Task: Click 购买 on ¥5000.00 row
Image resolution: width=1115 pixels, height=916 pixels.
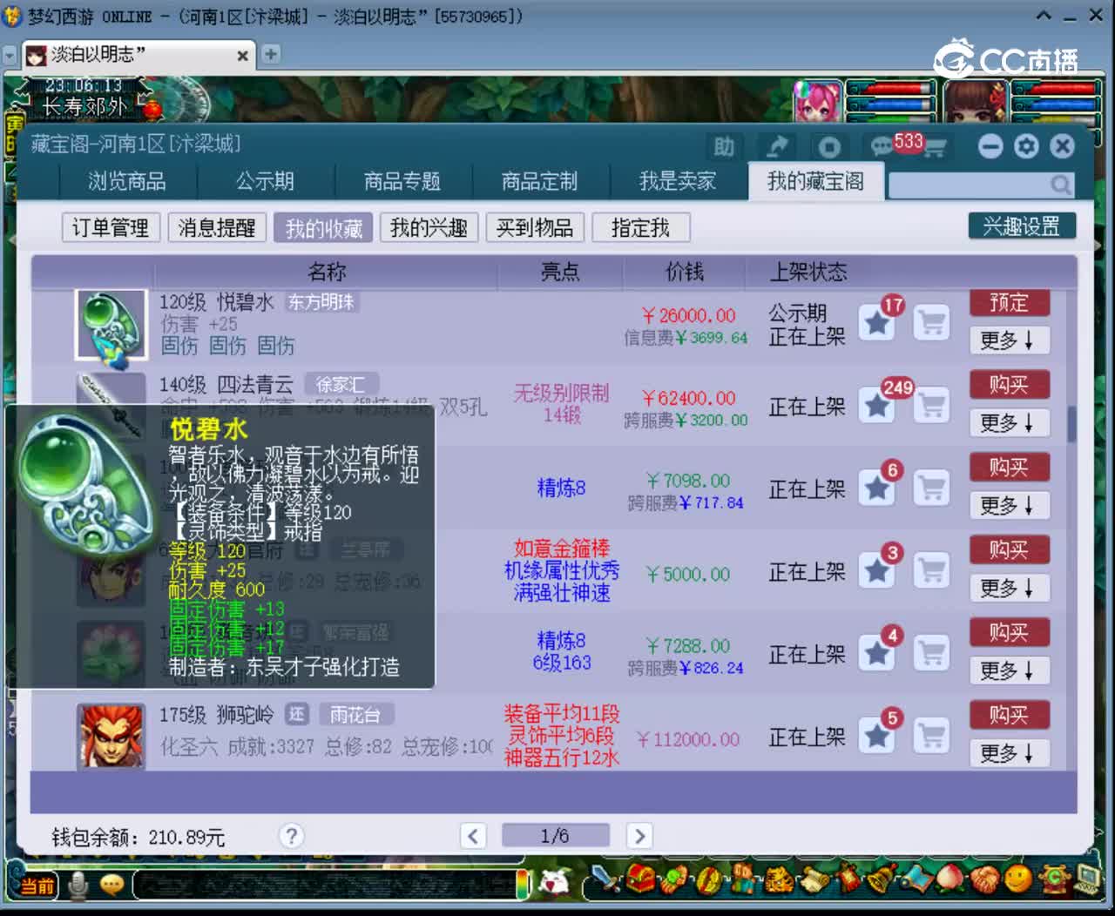Action: tap(1009, 549)
